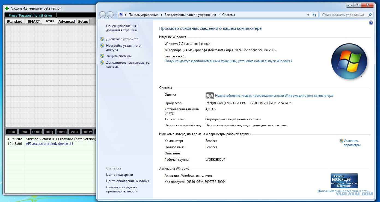Click the DRSC status indicator in Victoria
380x202 pixels.
(62, 132)
